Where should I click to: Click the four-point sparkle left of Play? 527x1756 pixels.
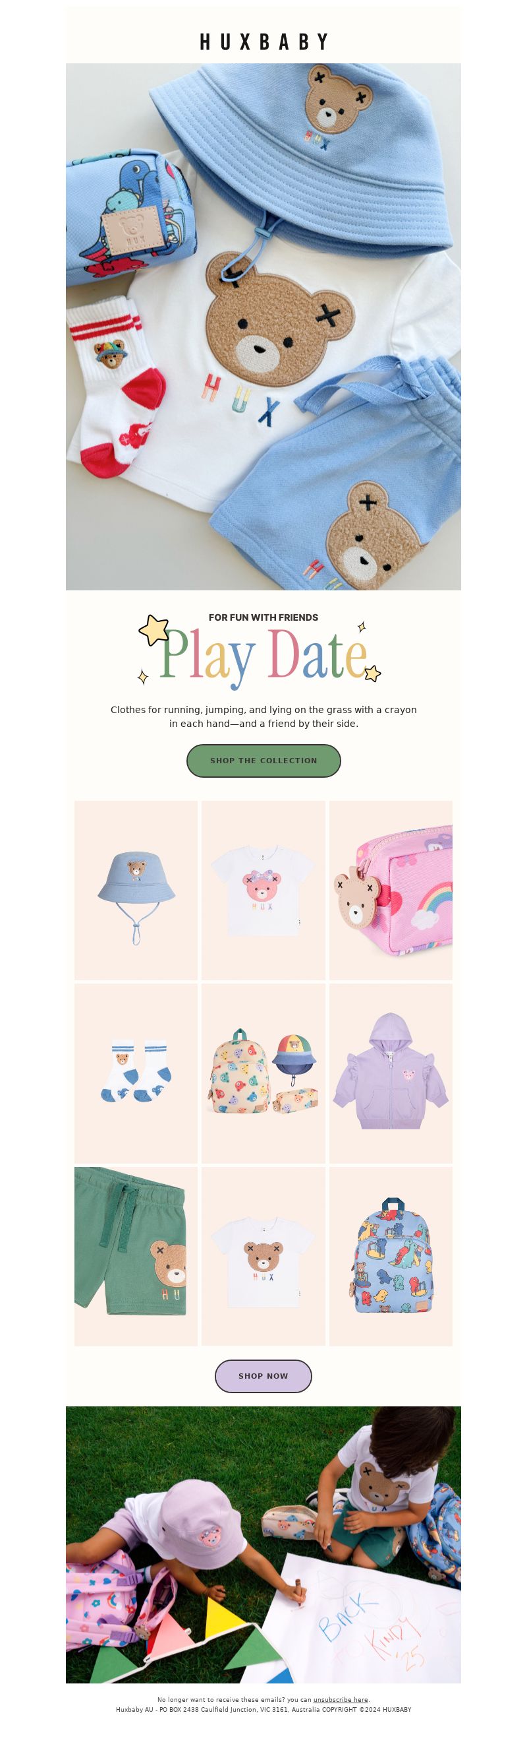pos(143,676)
